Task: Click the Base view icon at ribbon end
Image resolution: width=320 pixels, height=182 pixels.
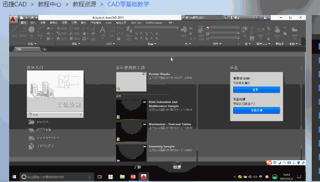Action: tap(294, 30)
